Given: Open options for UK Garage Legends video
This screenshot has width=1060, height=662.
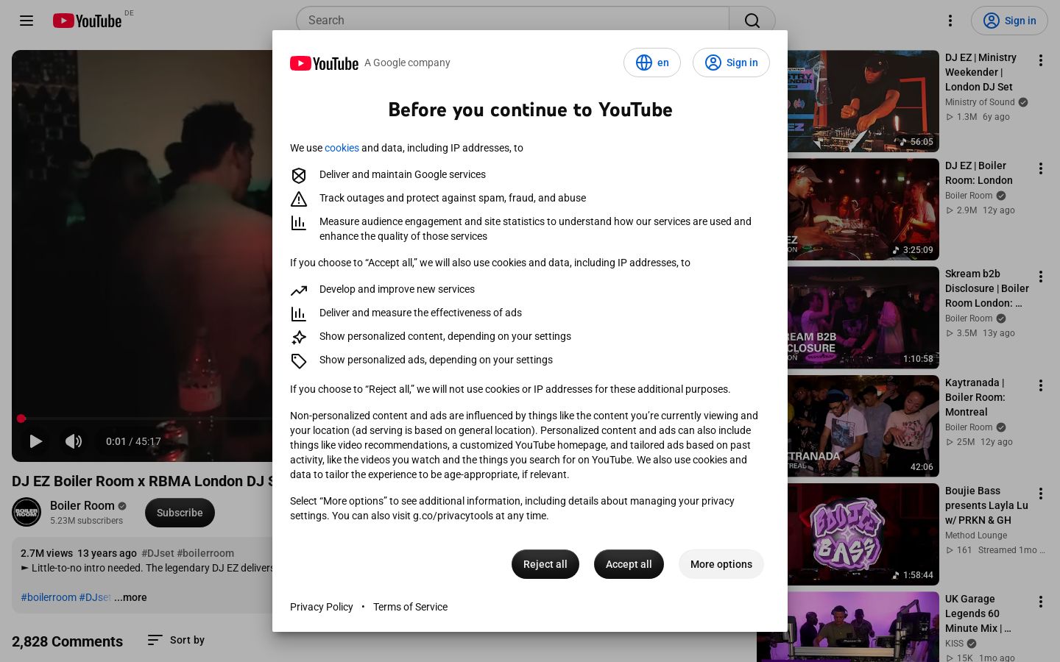Looking at the screenshot, I should tap(1041, 602).
